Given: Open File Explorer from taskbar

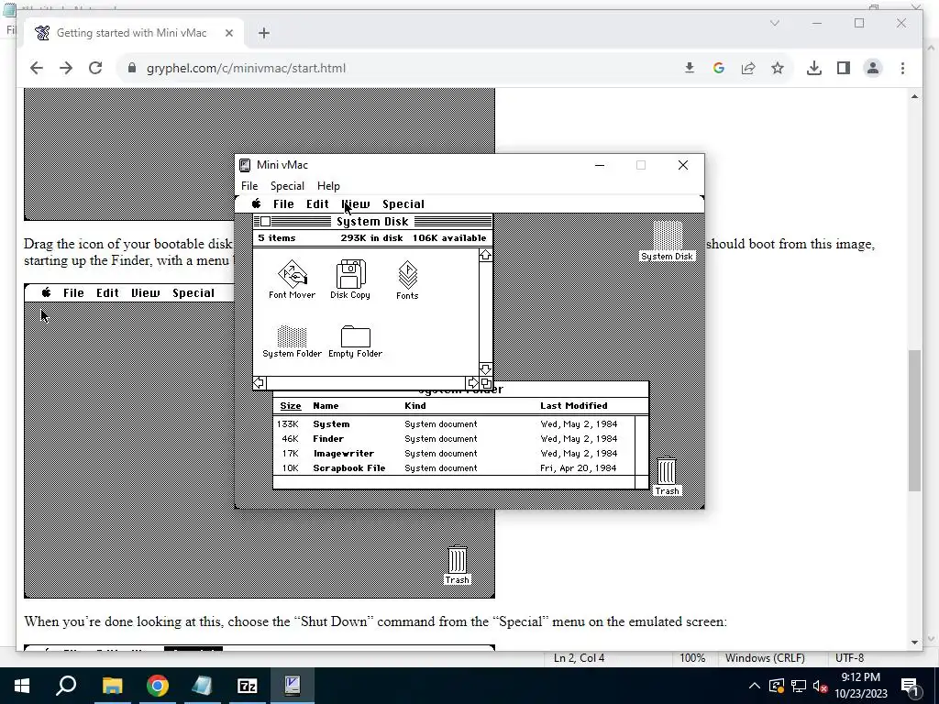Looking at the screenshot, I should pos(112,686).
